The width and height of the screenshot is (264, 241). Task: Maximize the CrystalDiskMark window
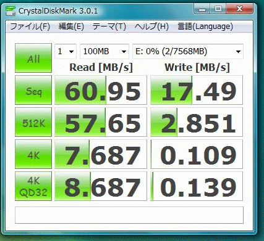[x=218, y=9]
